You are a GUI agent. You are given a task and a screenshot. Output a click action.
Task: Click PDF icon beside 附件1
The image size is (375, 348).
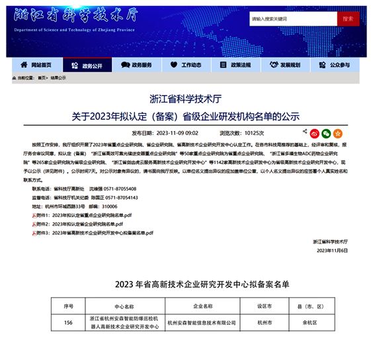(34, 216)
